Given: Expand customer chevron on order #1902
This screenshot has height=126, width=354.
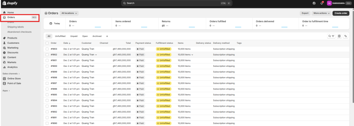Looking at the screenshot, I should click(x=96, y=55).
